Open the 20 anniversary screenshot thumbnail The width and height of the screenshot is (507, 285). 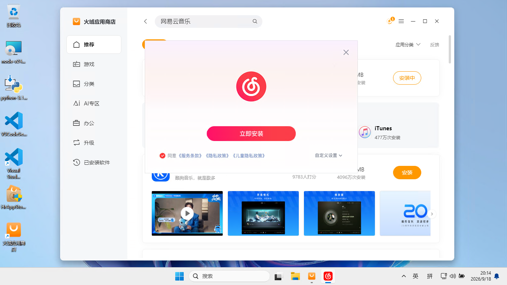point(405,213)
